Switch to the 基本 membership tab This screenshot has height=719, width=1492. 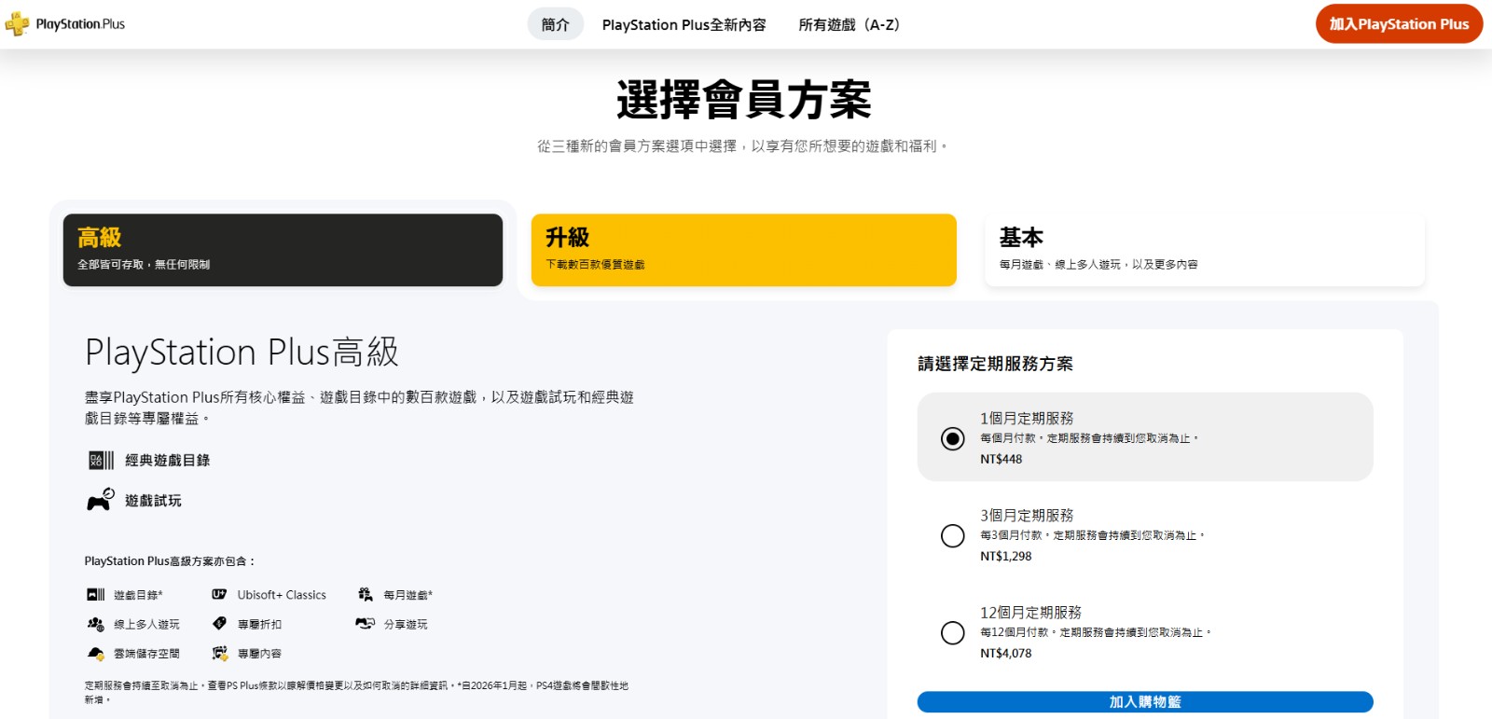pos(1205,250)
